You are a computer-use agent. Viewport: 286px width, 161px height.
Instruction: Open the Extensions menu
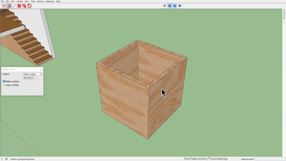click(x=50, y=1)
